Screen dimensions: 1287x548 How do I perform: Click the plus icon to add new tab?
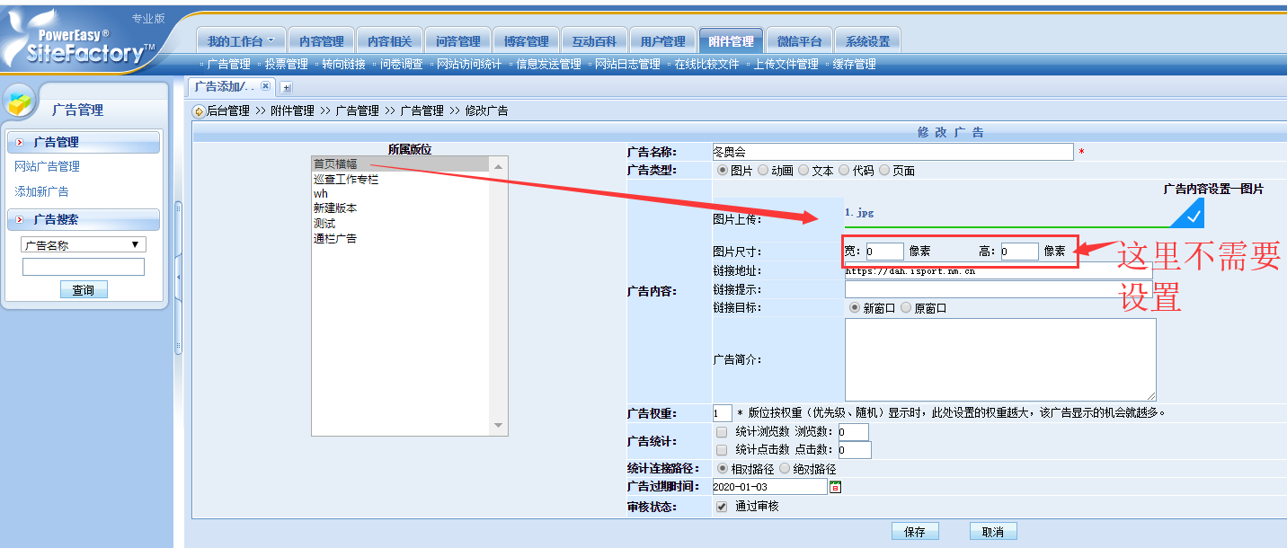click(286, 87)
